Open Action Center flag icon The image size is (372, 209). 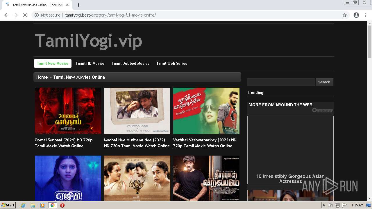pyautogui.click(x=344, y=205)
